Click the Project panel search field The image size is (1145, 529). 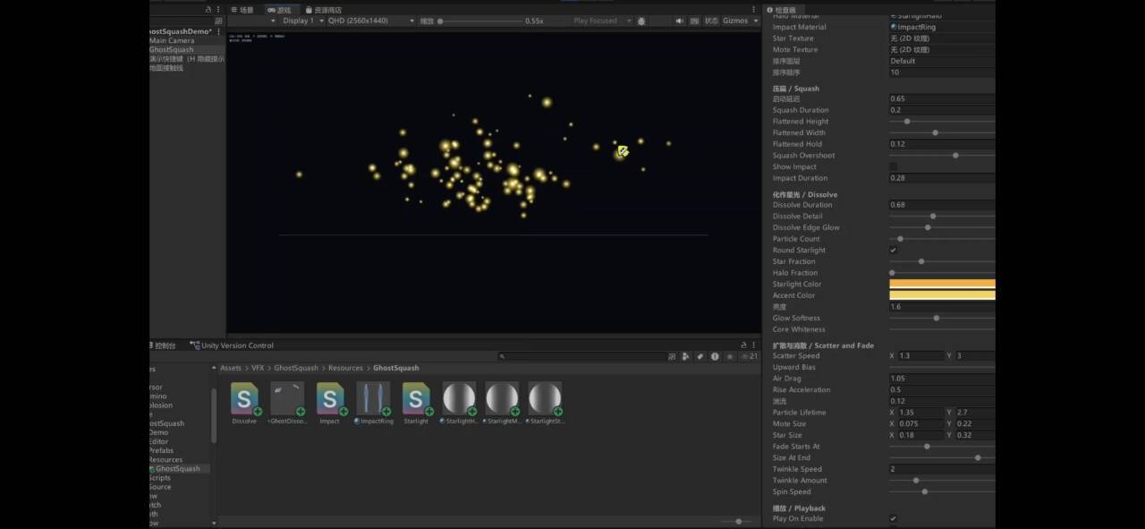pos(581,356)
